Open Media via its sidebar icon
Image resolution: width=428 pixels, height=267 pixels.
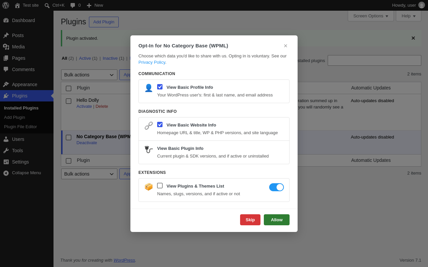(x=6, y=47)
